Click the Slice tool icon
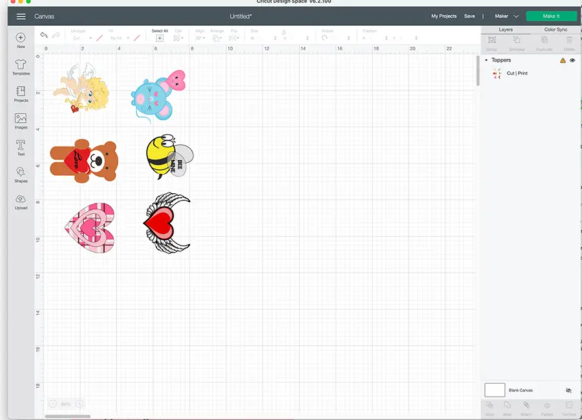 (x=490, y=404)
